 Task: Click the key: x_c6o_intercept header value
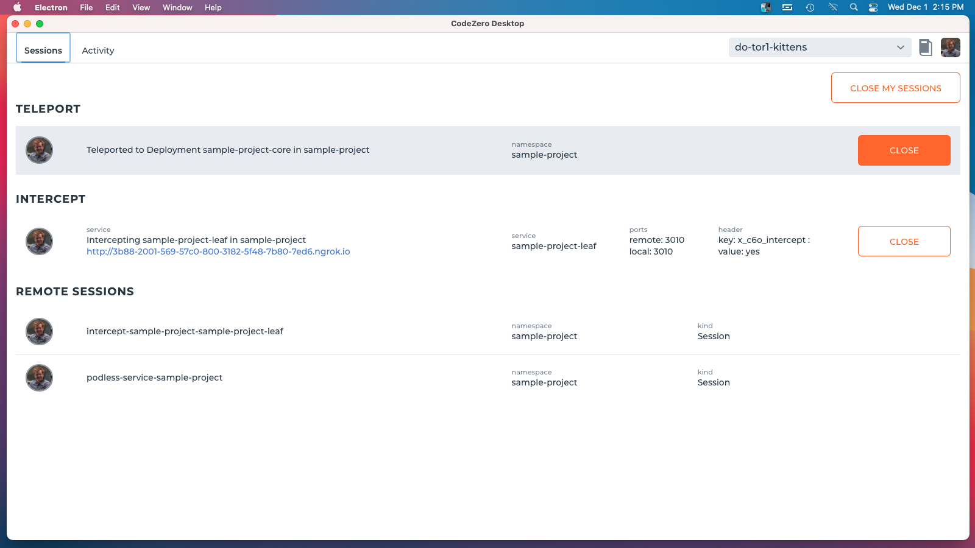[x=764, y=240]
